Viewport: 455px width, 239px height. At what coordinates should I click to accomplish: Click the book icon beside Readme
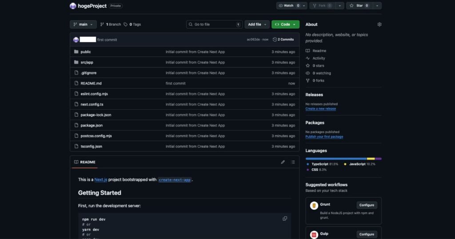coord(307,51)
